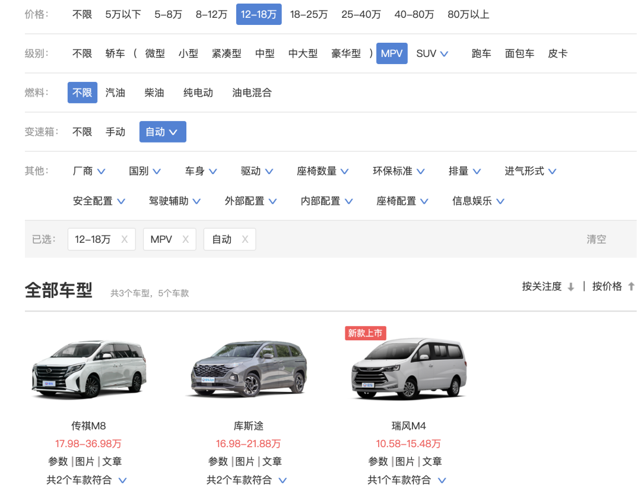The height and width of the screenshot is (497, 641).
Task: Expand 环保标准 filter options
Action: pos(399,171)
